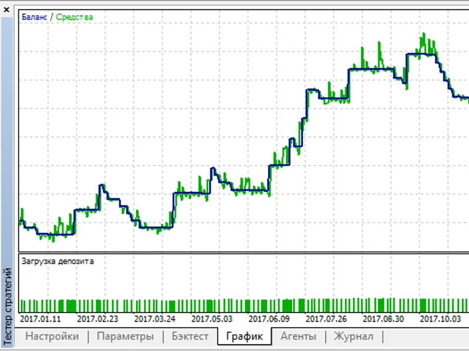
Task: Click the vertical Тестер стратегий title
Action: pos(7,307)
